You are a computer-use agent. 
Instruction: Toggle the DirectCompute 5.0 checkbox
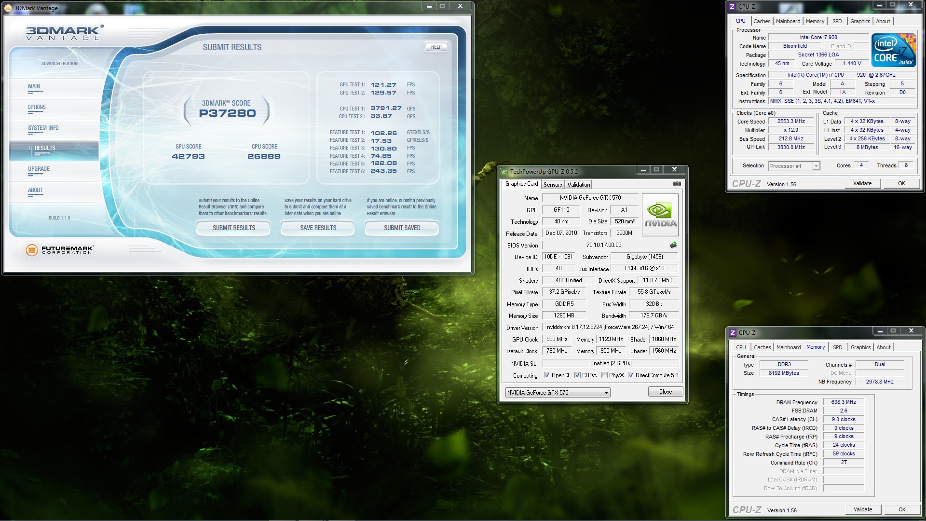click(x=631, y=375)
